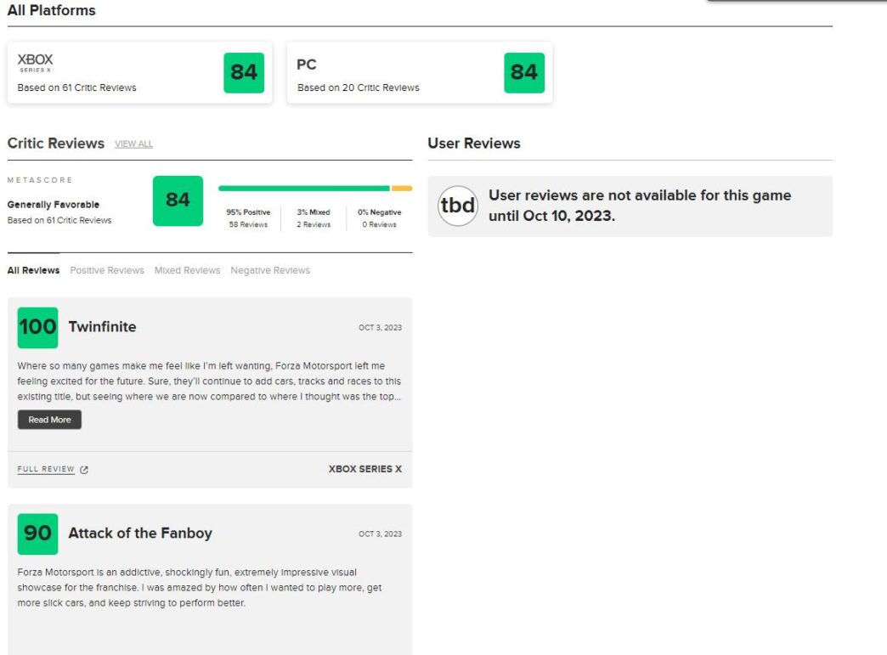
Task: Click the View All critic reviews link
Action: (x=133, y=144)
